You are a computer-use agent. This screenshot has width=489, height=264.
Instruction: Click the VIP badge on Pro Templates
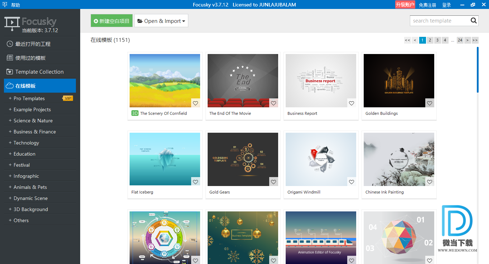click(x=68, y=98)
